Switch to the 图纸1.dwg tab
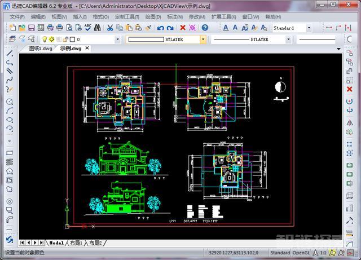The width and height of the screenshot is (361, 260). (x=41, y=49)
